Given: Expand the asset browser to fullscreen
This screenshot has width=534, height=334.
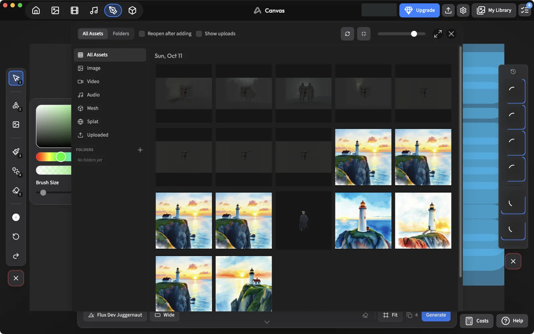Looking at the screenshot, I should pos(438,34).
